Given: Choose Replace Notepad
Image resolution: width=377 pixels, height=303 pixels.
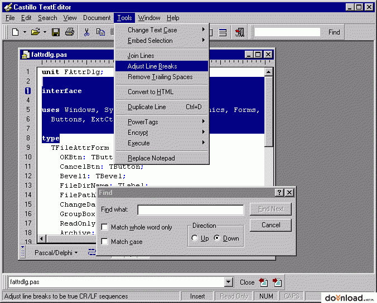Looking at the screenshot, I should coord(162,158).
